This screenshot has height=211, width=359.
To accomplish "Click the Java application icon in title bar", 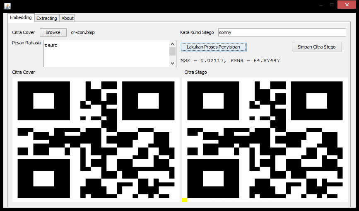I will click(7, 5).
